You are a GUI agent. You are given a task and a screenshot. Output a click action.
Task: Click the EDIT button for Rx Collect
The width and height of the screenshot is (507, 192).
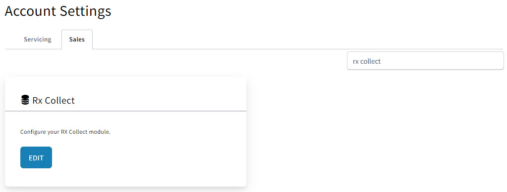tap(36, 157)
